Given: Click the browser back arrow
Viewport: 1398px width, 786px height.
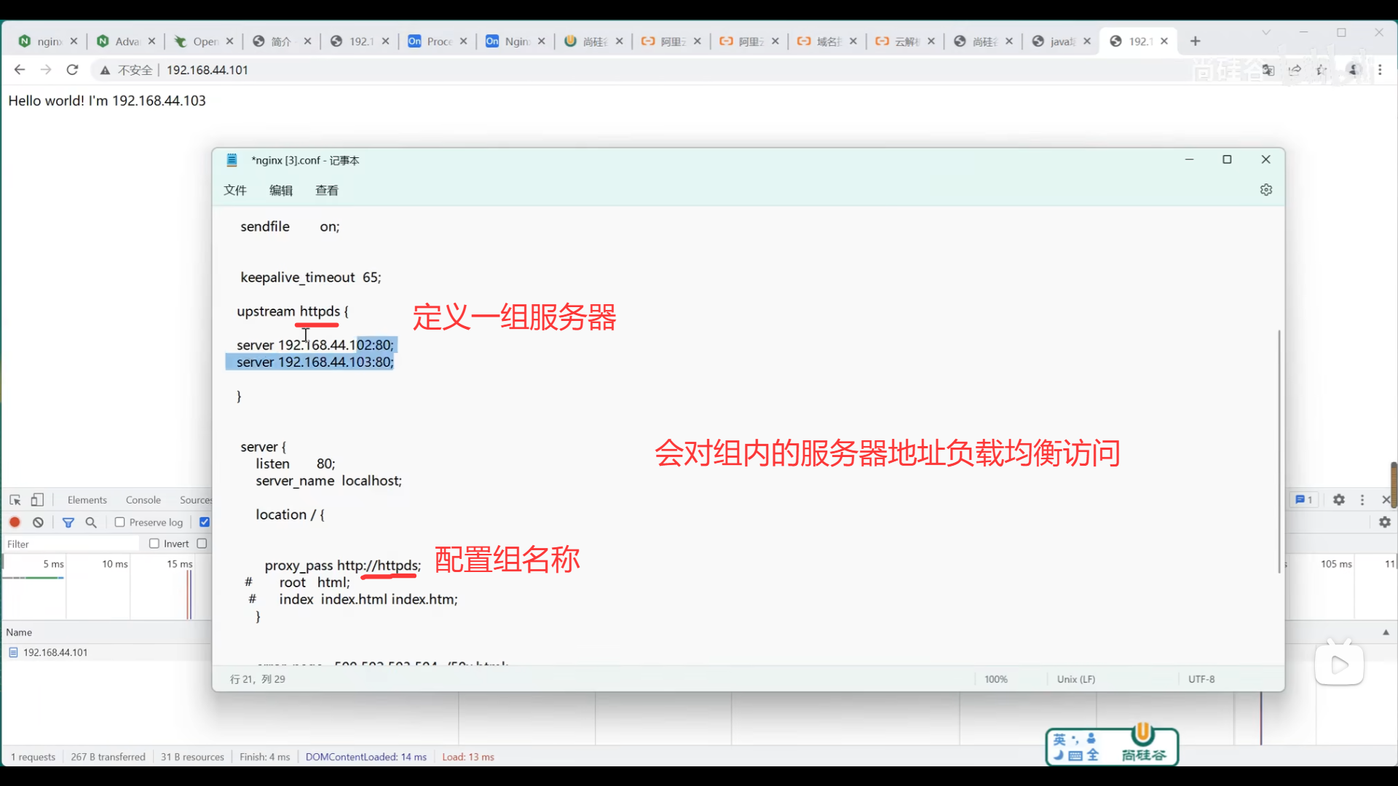Looking at the screenshot, I should pyautogui.click(x=20, y=70).
